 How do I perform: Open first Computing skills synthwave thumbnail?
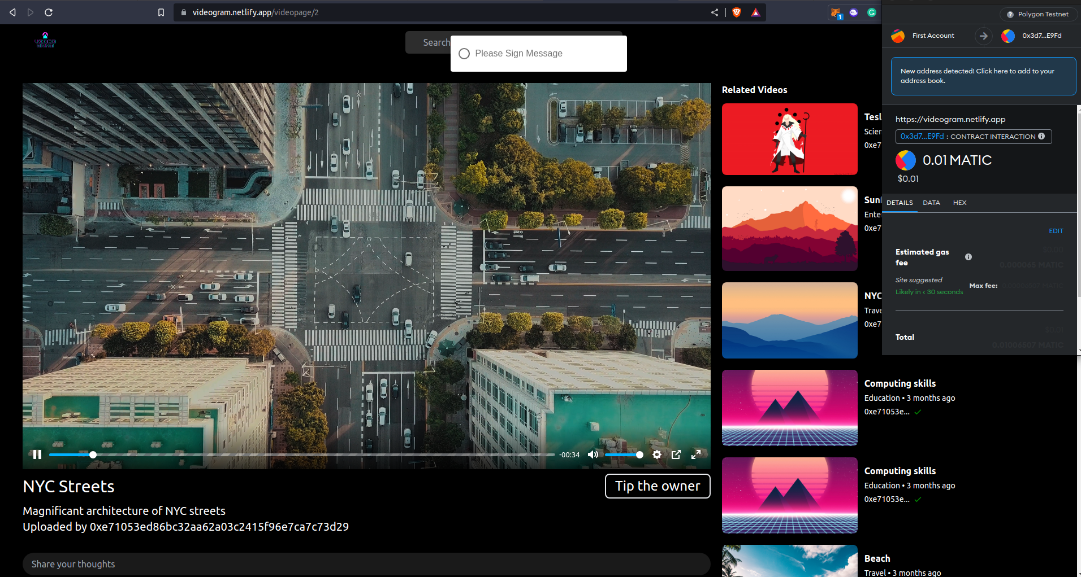pyautogui.click(x=790, y=408)
